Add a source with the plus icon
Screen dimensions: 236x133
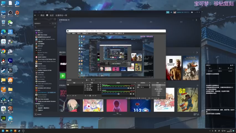(85, 95)
